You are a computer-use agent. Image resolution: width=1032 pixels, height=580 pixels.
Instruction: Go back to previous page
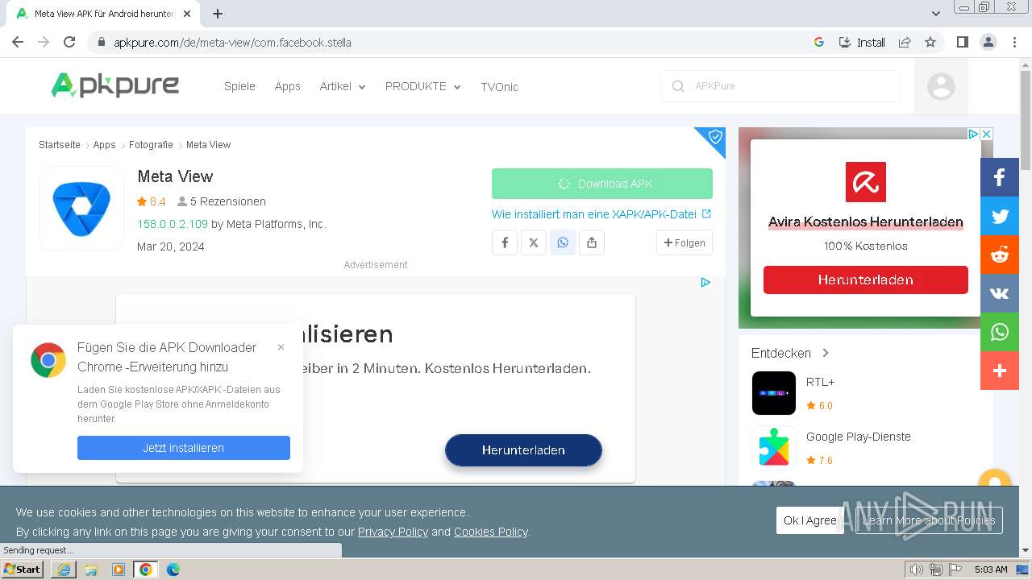[18, 42]
